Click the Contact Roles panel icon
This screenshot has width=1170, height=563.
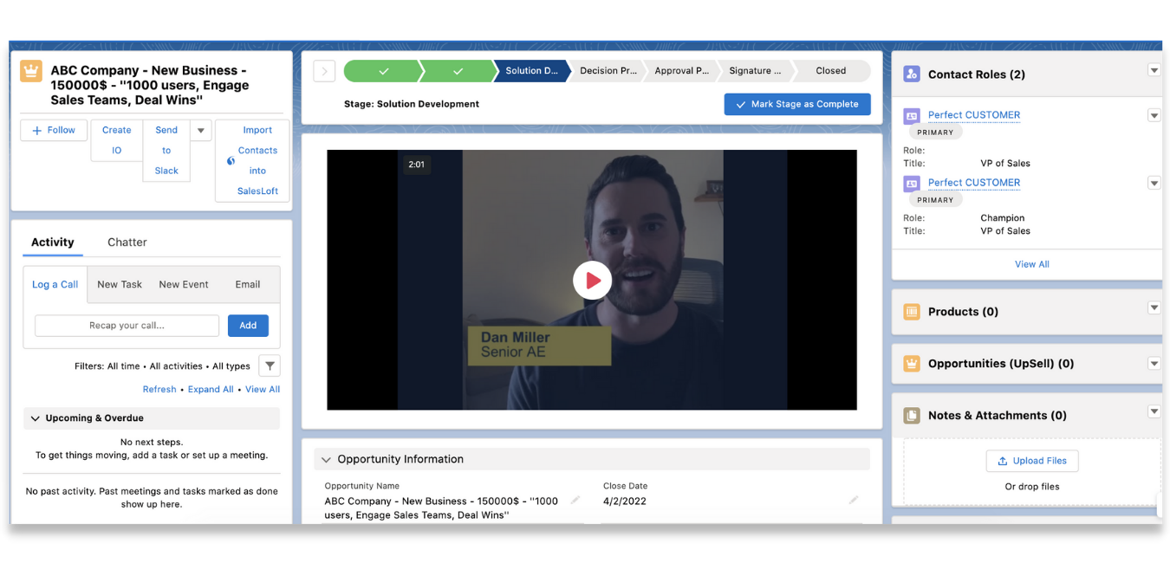[911, 74]
